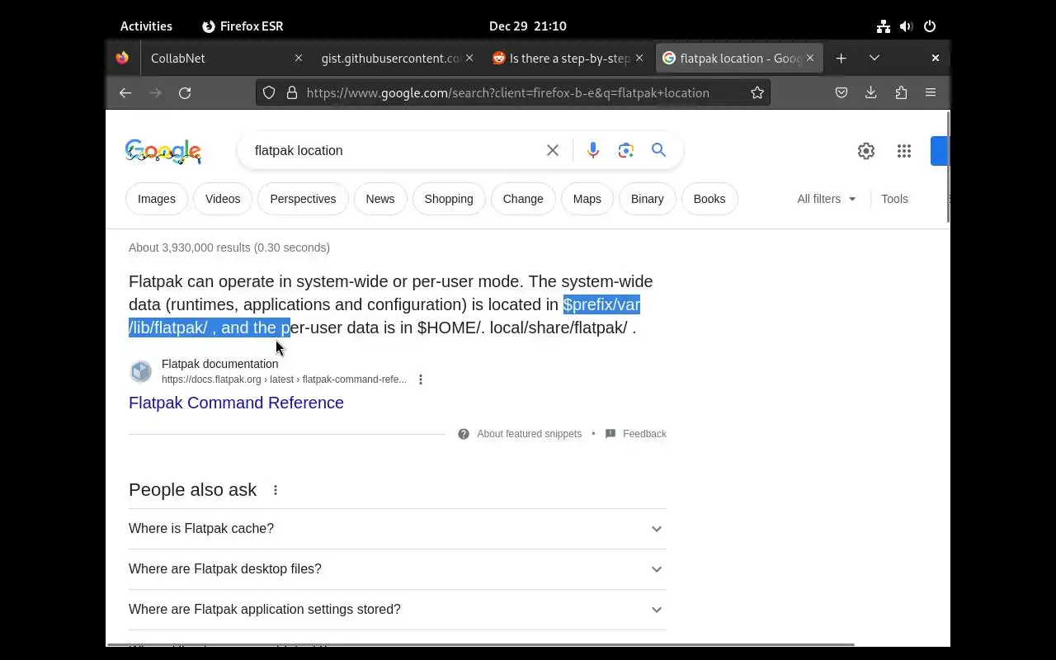Switch to the CollabNet tab
The image size is (1056, 660).
pos(226,58)
